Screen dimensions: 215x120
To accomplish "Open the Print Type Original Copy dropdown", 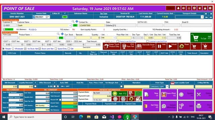I will (x=167, y=87).
